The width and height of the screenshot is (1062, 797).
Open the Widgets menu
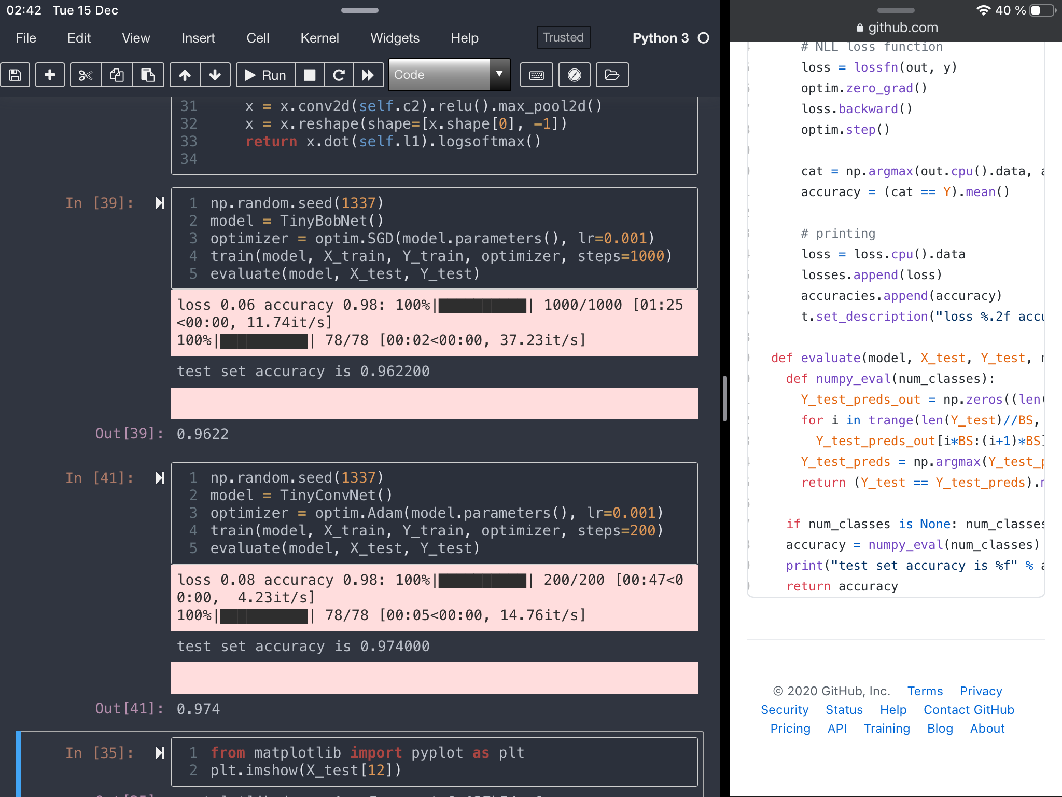click(395, 38)
